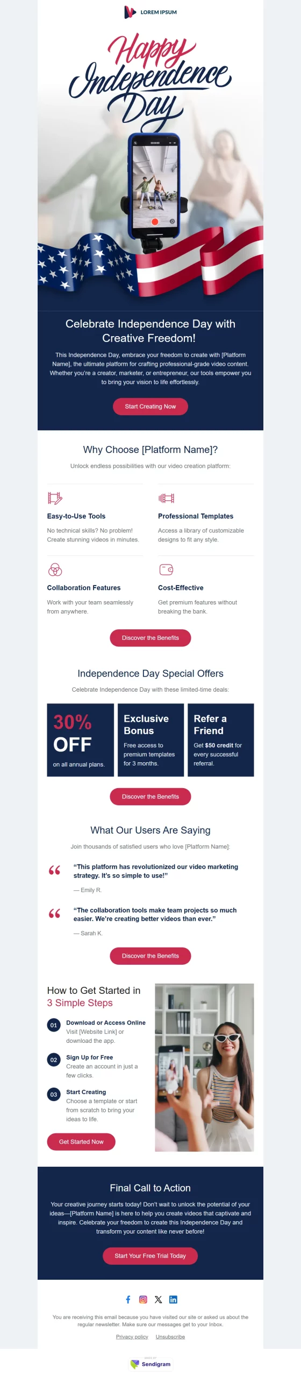Click Start Your Free Trial Today button
Image resolution: width=301 pixels, height=1379 pixels.
[150, 1256]
